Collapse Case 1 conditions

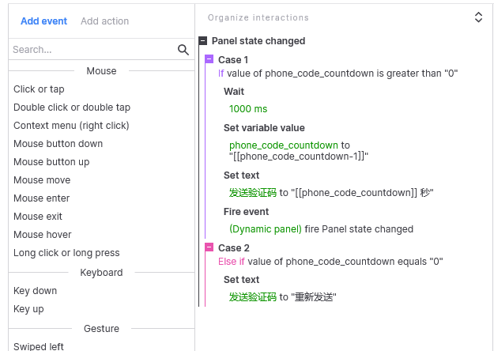click(x=209, y=59)
